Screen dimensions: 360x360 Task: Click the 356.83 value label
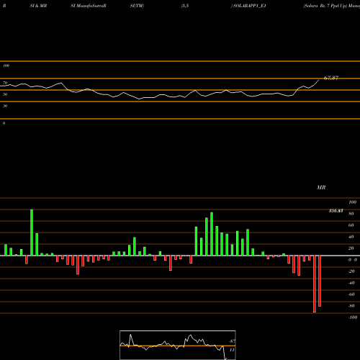pos(336,211)
